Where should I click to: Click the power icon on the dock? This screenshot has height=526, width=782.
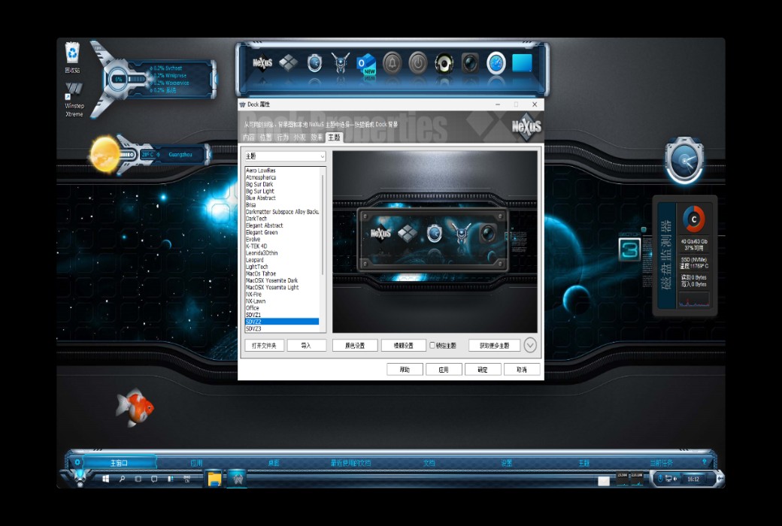pyautogui.click(x=417, y=63)
